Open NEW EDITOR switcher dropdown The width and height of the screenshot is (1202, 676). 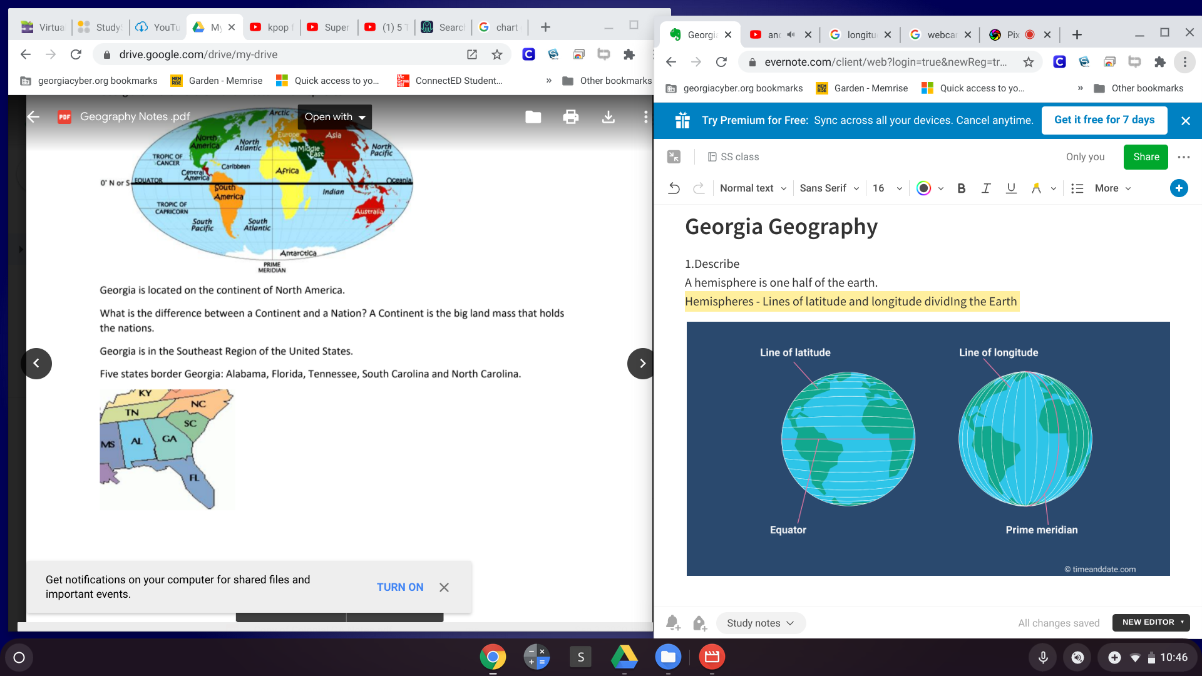coord(1151,622)
